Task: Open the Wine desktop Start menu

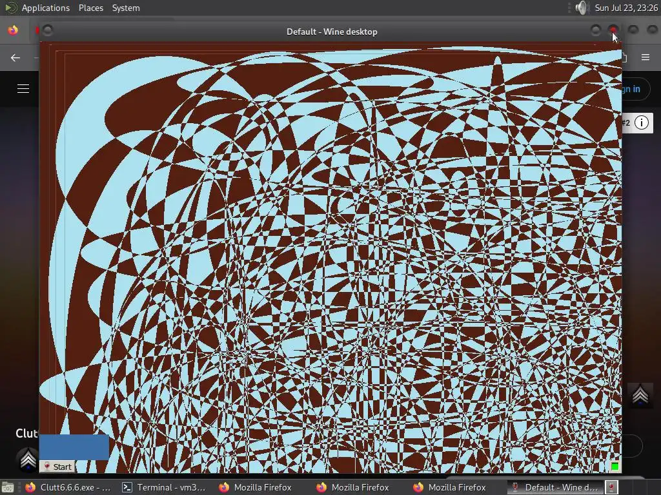Action: click(57, 467)
